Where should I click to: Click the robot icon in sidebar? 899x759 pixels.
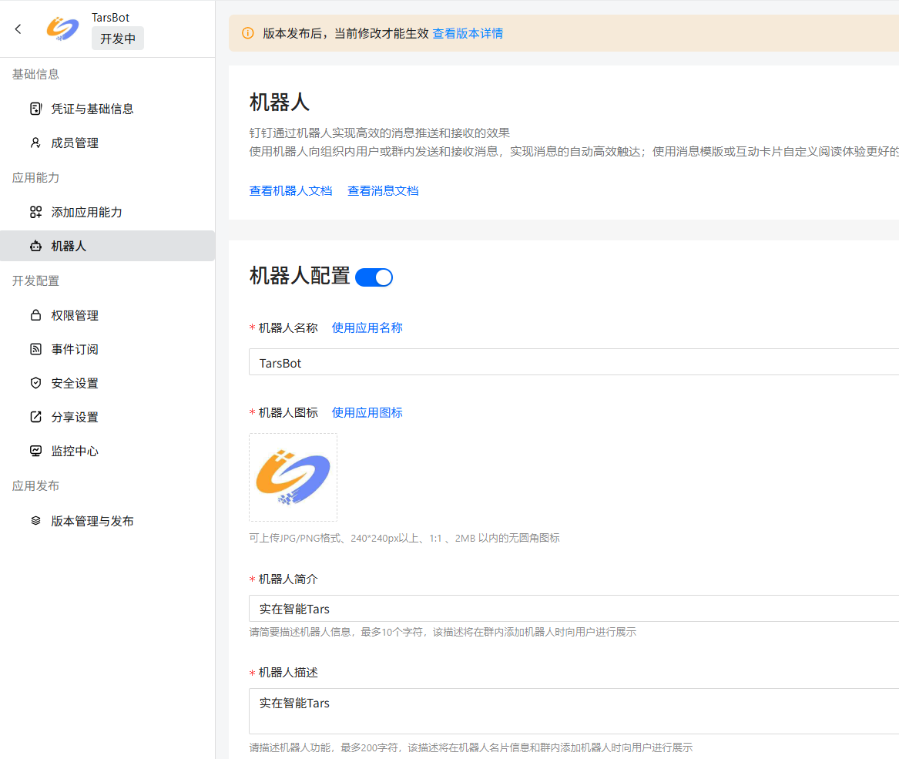tap(35, 247)
